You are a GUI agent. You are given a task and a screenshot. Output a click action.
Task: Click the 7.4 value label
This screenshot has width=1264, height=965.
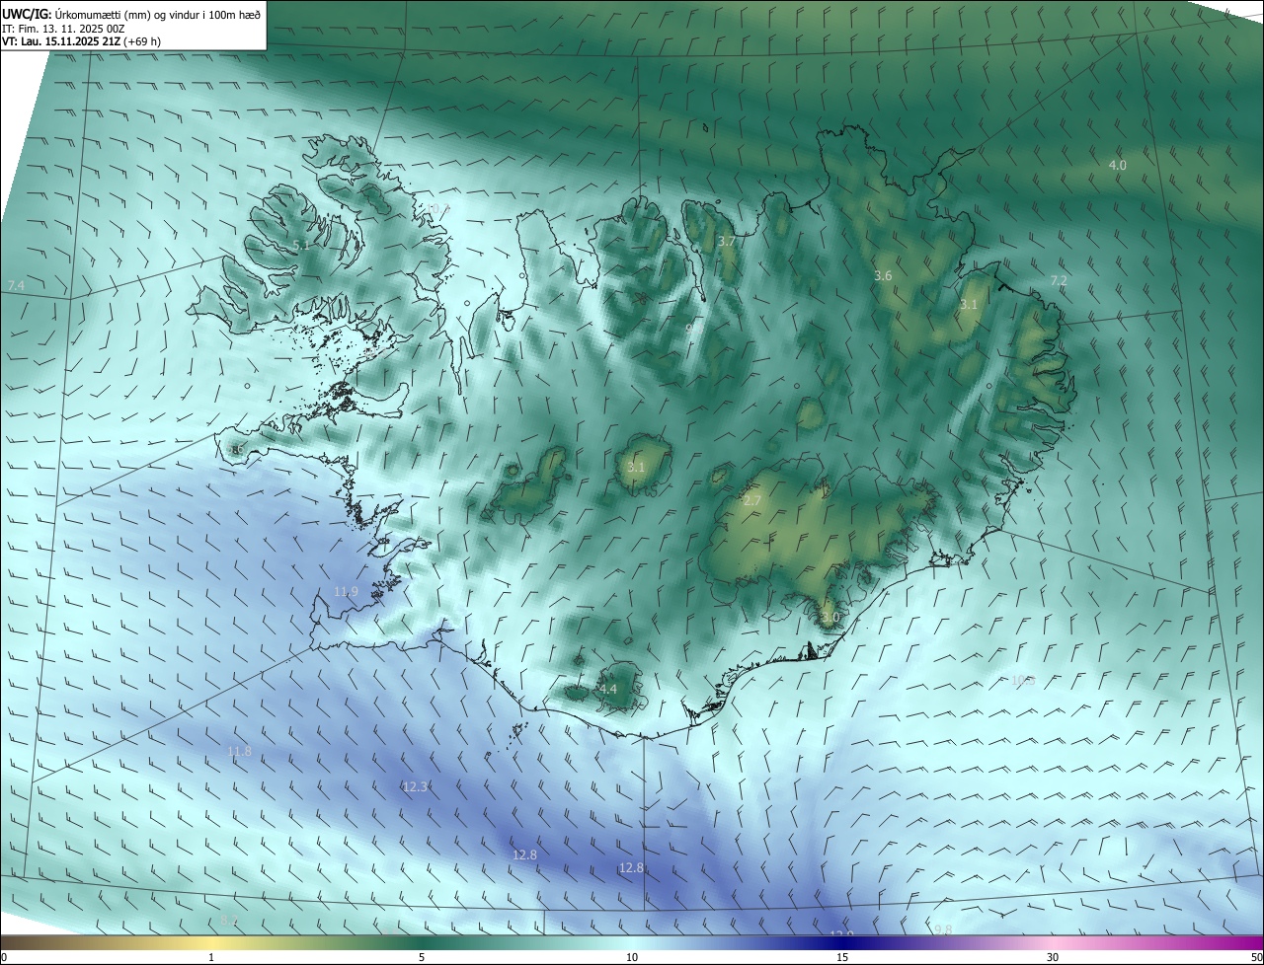[x=15, y=285]
